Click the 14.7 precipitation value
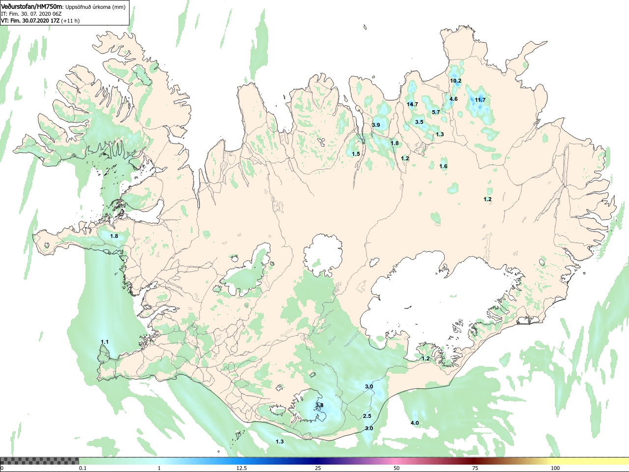 (412, 104)
